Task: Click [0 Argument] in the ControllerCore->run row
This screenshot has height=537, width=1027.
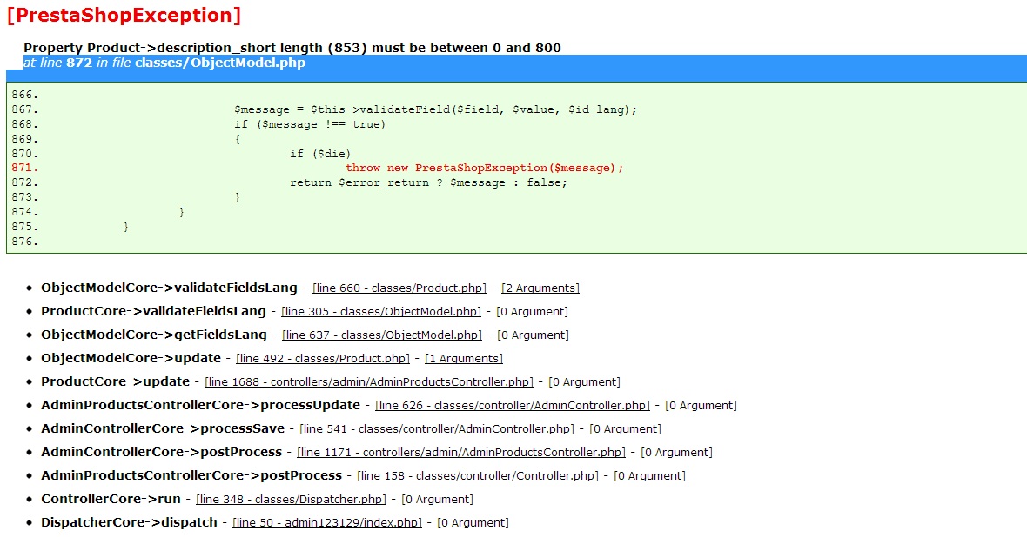Action: [437, 501]
